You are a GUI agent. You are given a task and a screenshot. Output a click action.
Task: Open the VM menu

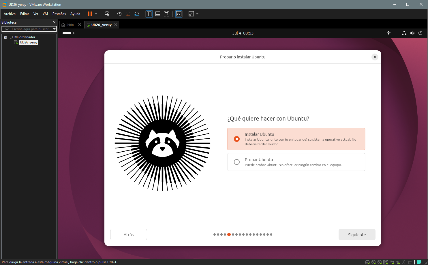(x=45, y=14)
